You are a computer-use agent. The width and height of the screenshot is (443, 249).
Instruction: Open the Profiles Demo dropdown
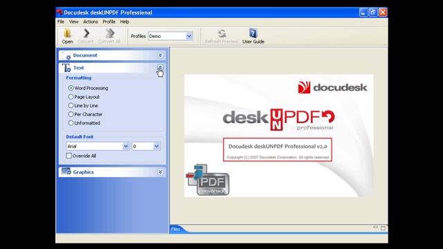click(x=189, y=36)
